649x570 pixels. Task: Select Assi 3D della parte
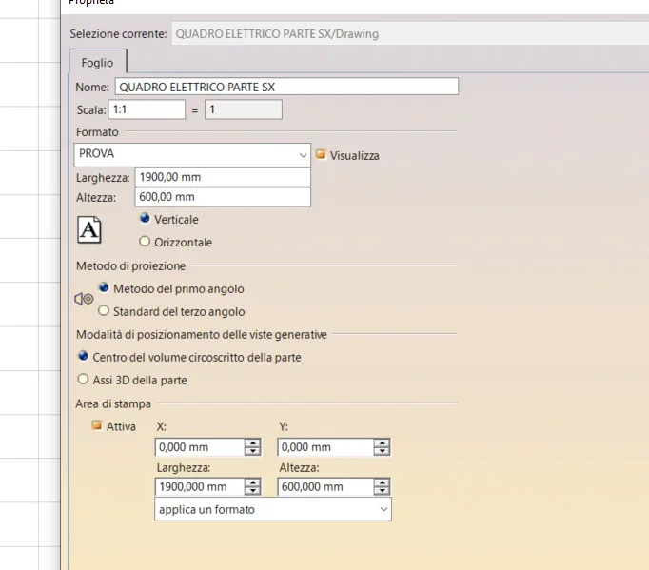(83, 379)
